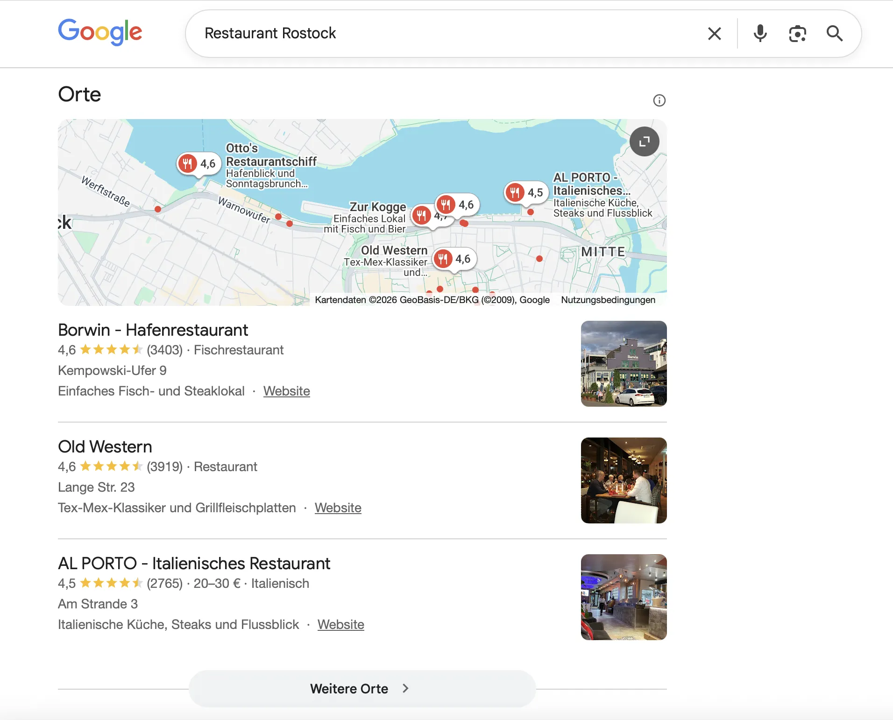Click the Google logo

(x=100, y=32)
